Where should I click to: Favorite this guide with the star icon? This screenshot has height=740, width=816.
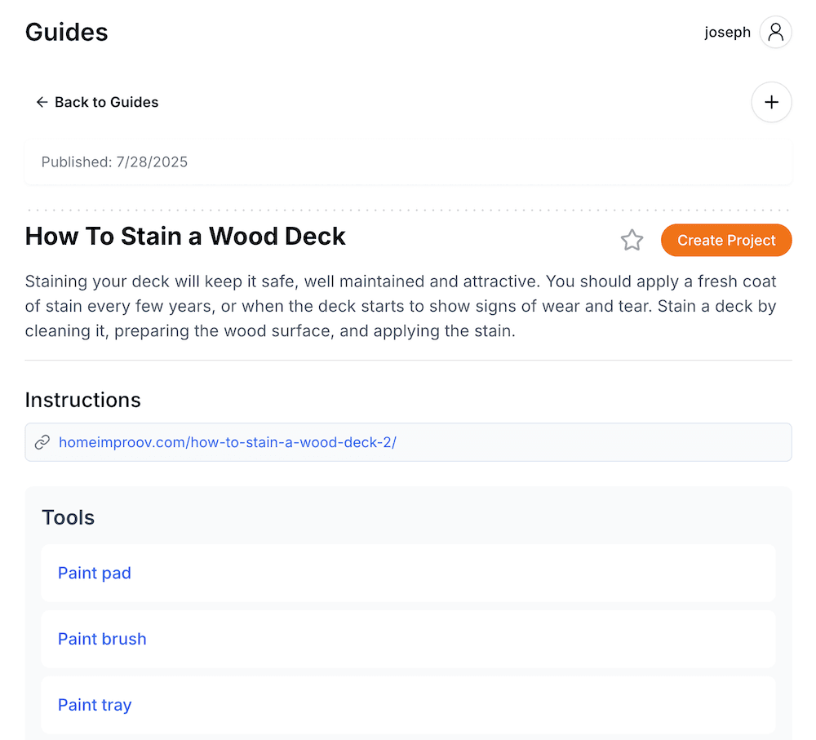point(632,240)
